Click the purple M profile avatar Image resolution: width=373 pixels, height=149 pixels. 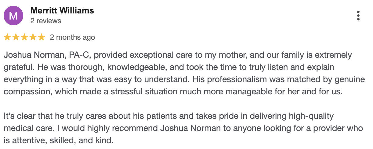(x=13, y=16)
